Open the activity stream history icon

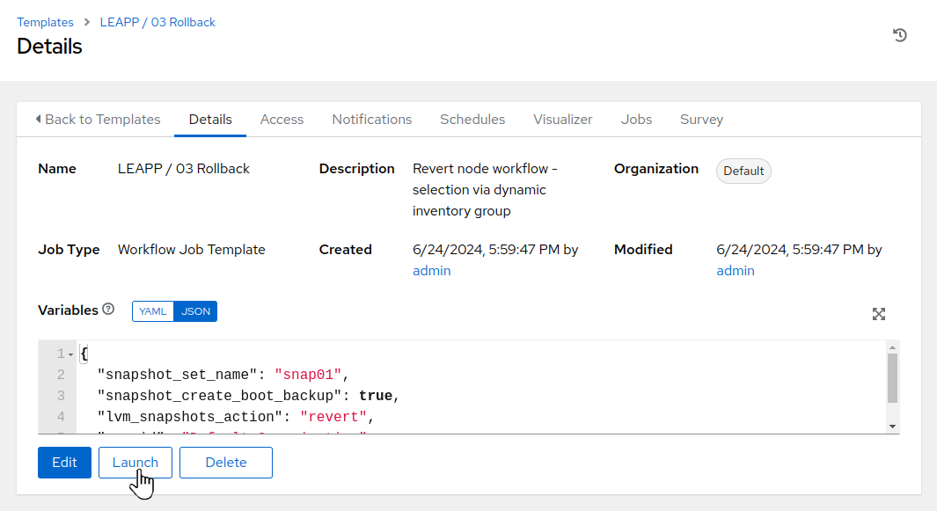(x=899, y=35)
